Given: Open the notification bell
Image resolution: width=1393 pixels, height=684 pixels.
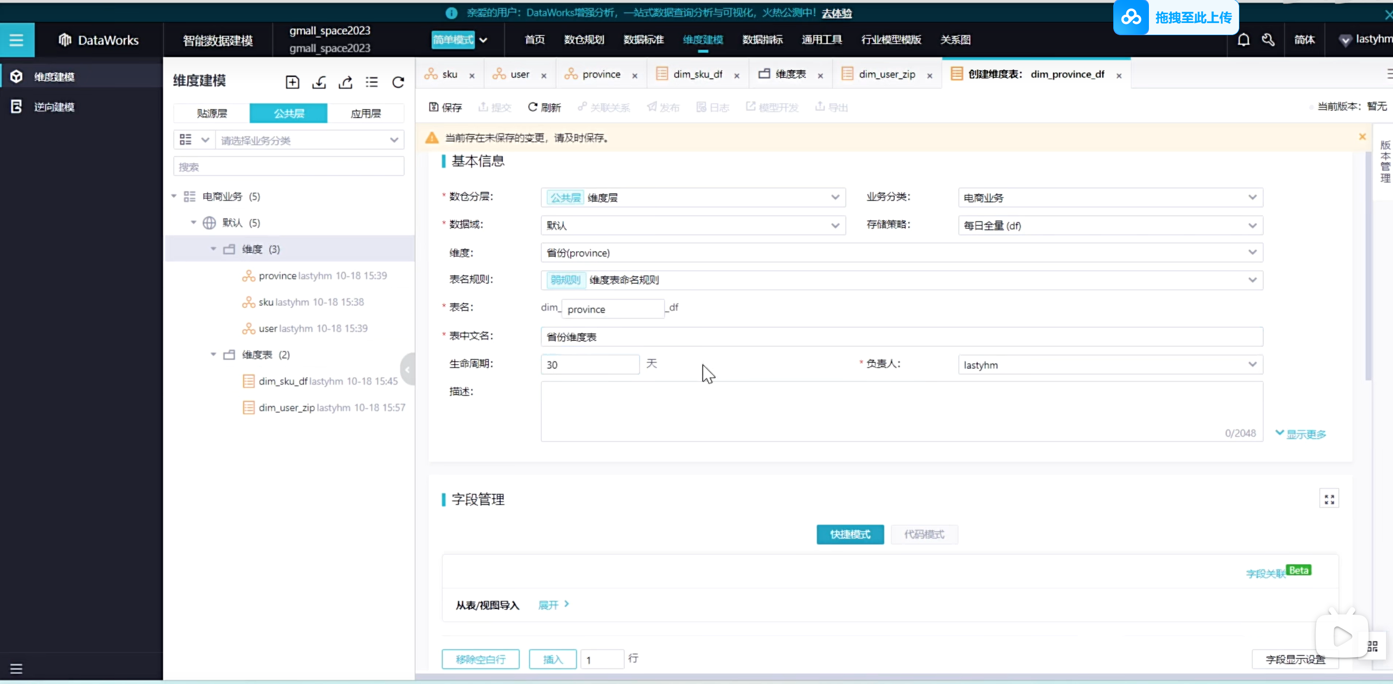Looking at the screenshot, I should point(1243,40).
